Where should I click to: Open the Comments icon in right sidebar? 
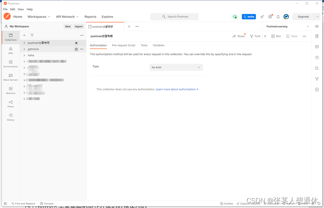317,47
